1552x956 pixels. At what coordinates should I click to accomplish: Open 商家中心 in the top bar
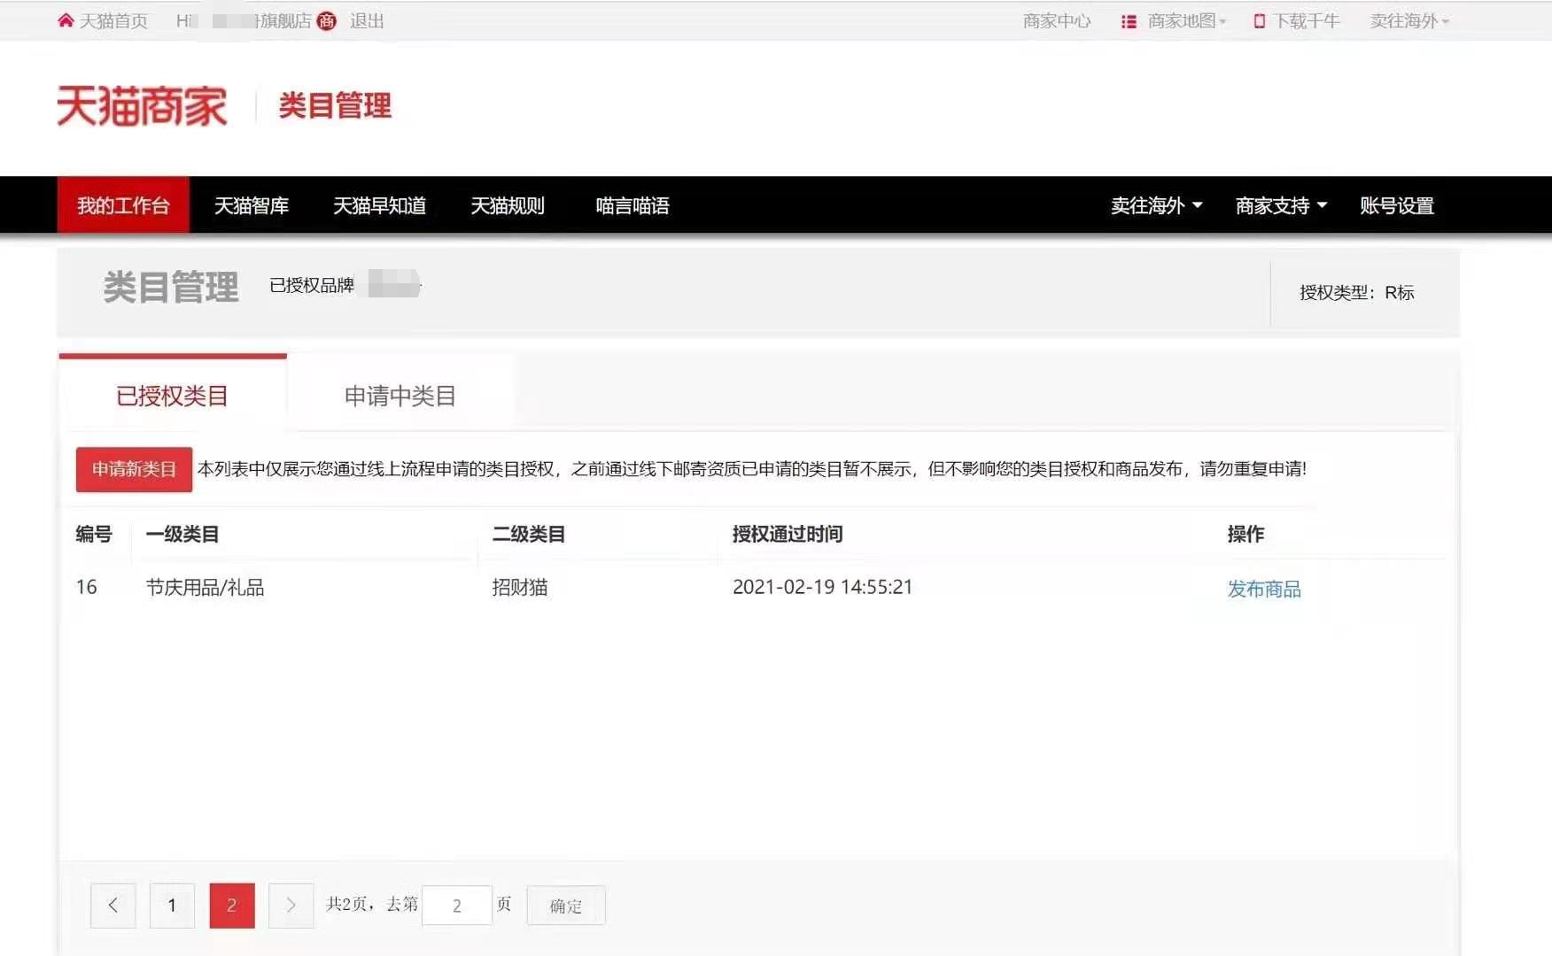coord(1057,21)
